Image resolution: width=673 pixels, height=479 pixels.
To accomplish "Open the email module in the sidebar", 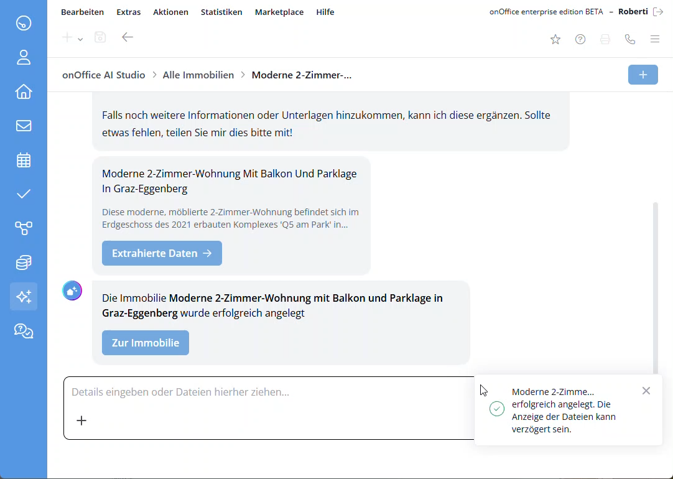I will [23, 126].
